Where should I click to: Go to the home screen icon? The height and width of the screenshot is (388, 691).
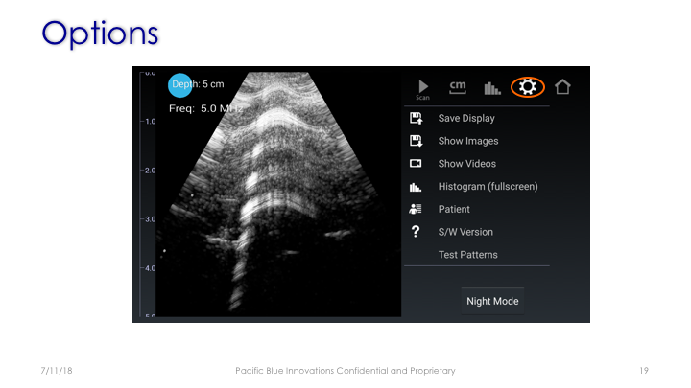[x=562, y=86]
